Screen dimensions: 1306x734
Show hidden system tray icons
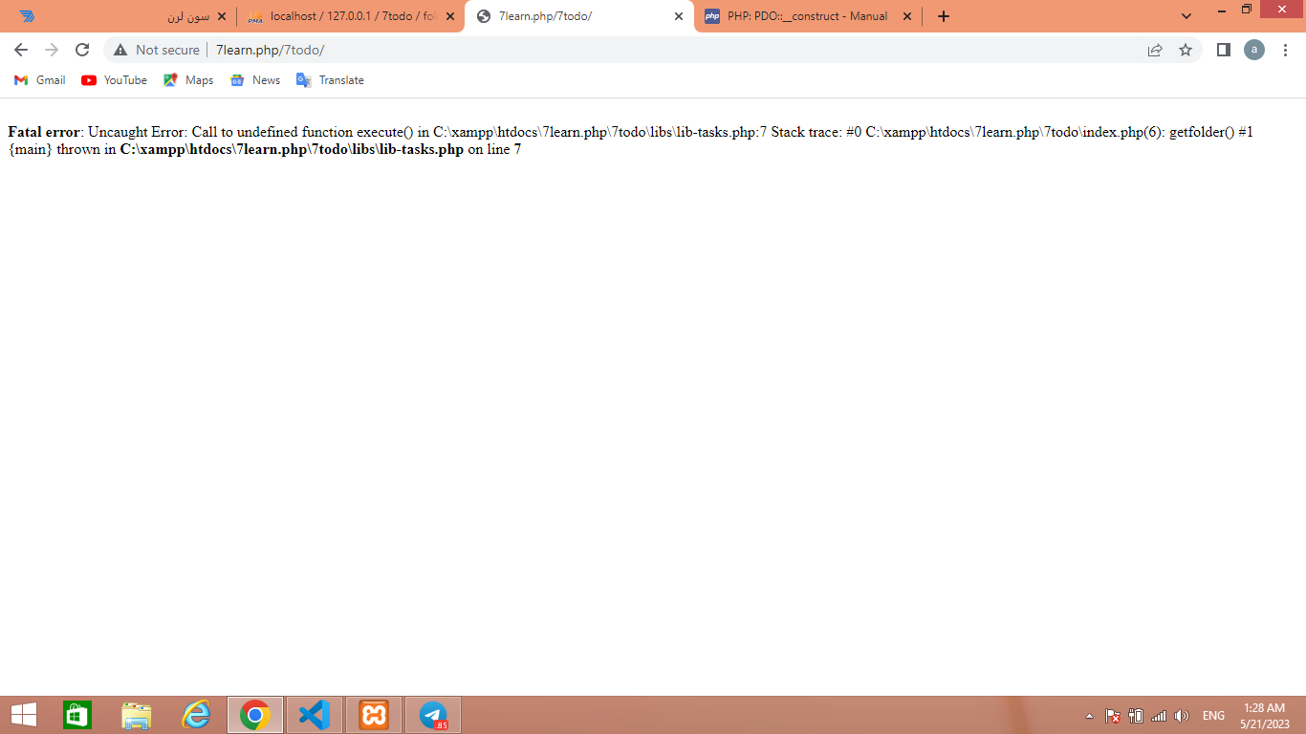[x=1089, y=716]
